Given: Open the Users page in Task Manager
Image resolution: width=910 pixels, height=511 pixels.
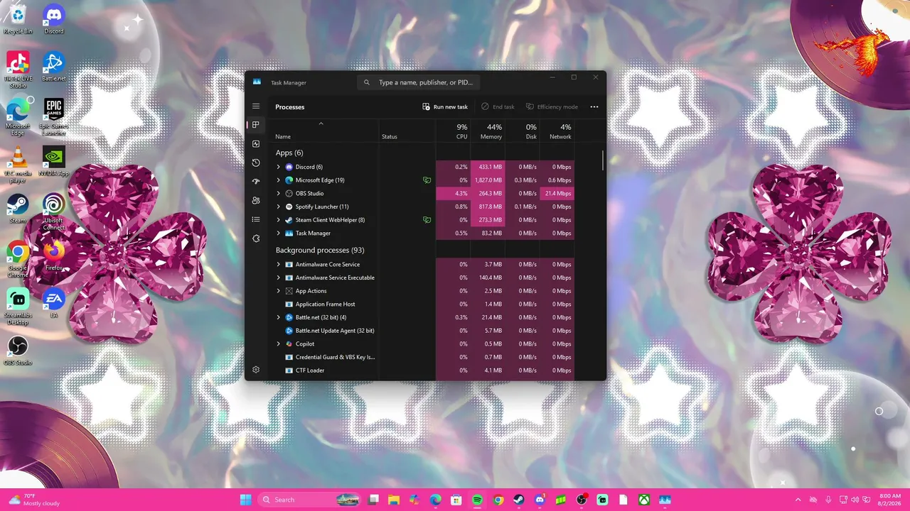Looking at the screenshot, I should pyautogui.click(x=256, y=201).
